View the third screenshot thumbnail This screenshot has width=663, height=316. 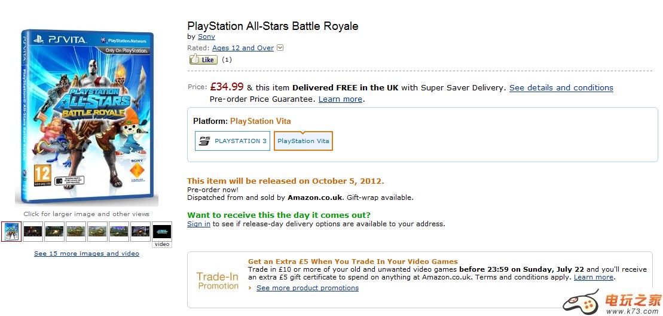(x=54, y=231)
